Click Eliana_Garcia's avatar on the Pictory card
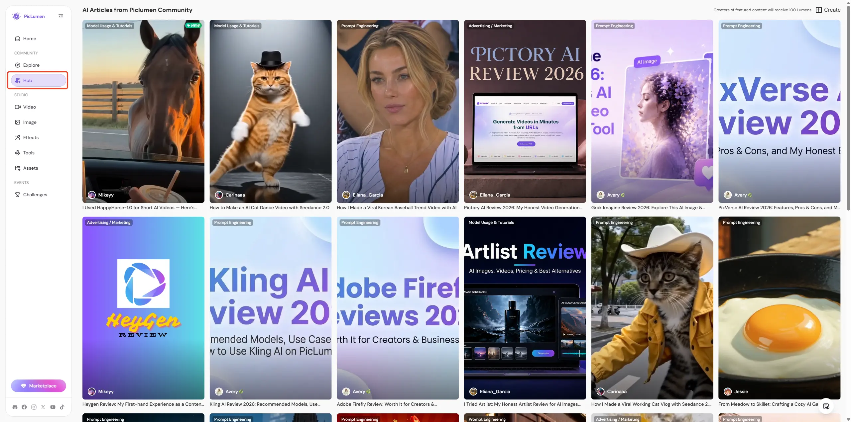 tap(473, 195)
